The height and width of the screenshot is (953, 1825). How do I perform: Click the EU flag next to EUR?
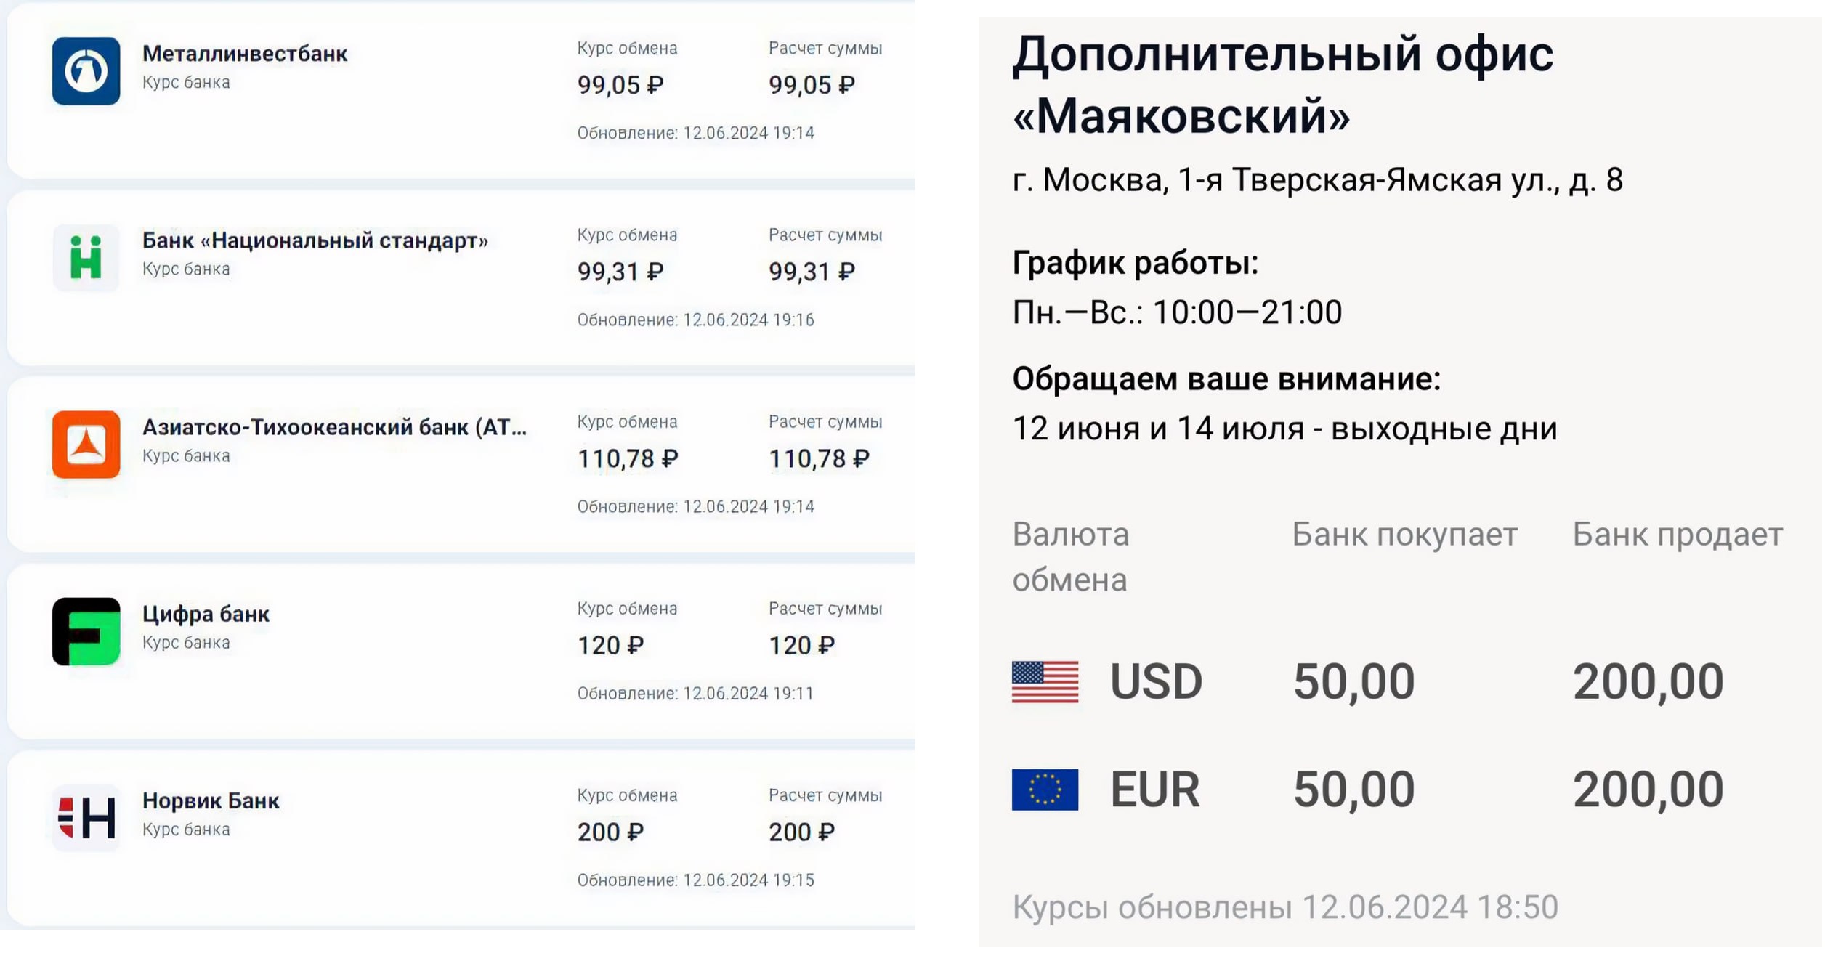[x=1045, y=790]
